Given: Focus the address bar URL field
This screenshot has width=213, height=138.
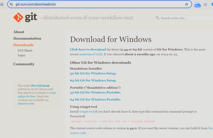Looking at the screenshot, I should coord(100,4).
